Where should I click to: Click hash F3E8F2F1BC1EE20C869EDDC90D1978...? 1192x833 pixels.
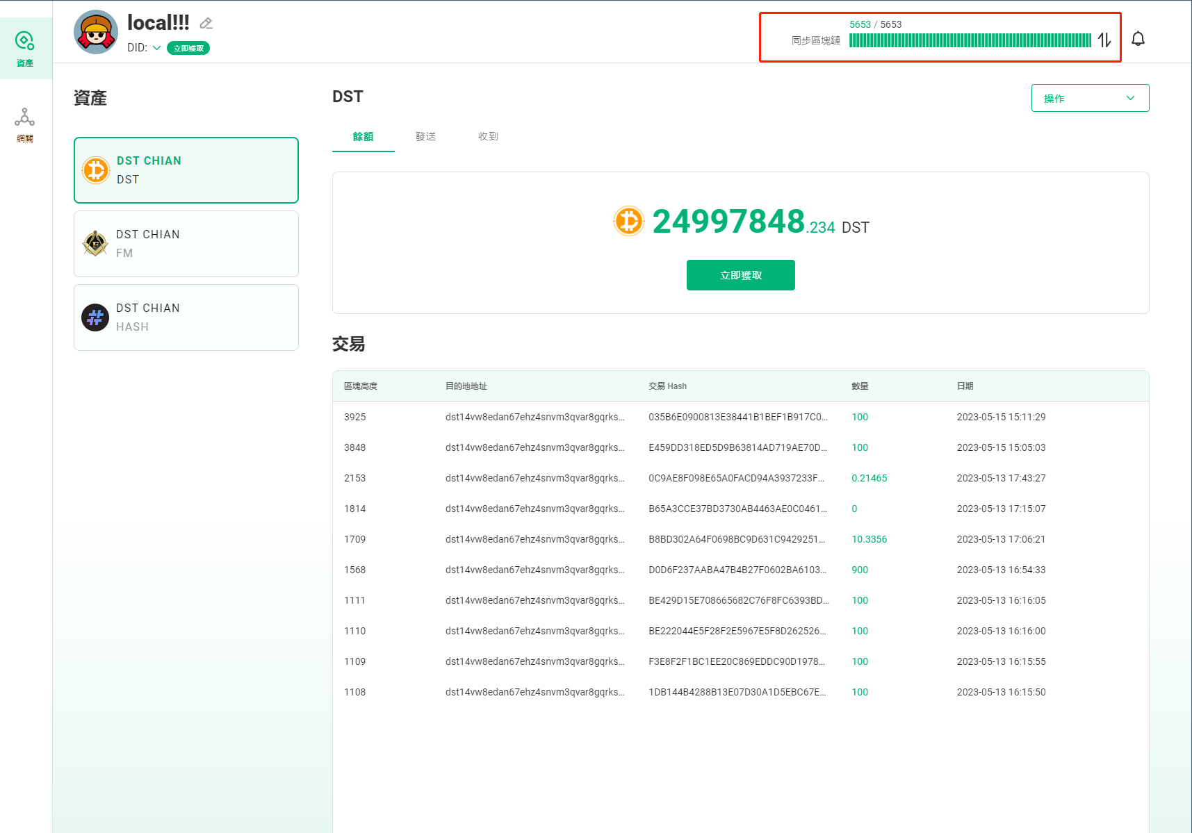(x=737, y=661)
